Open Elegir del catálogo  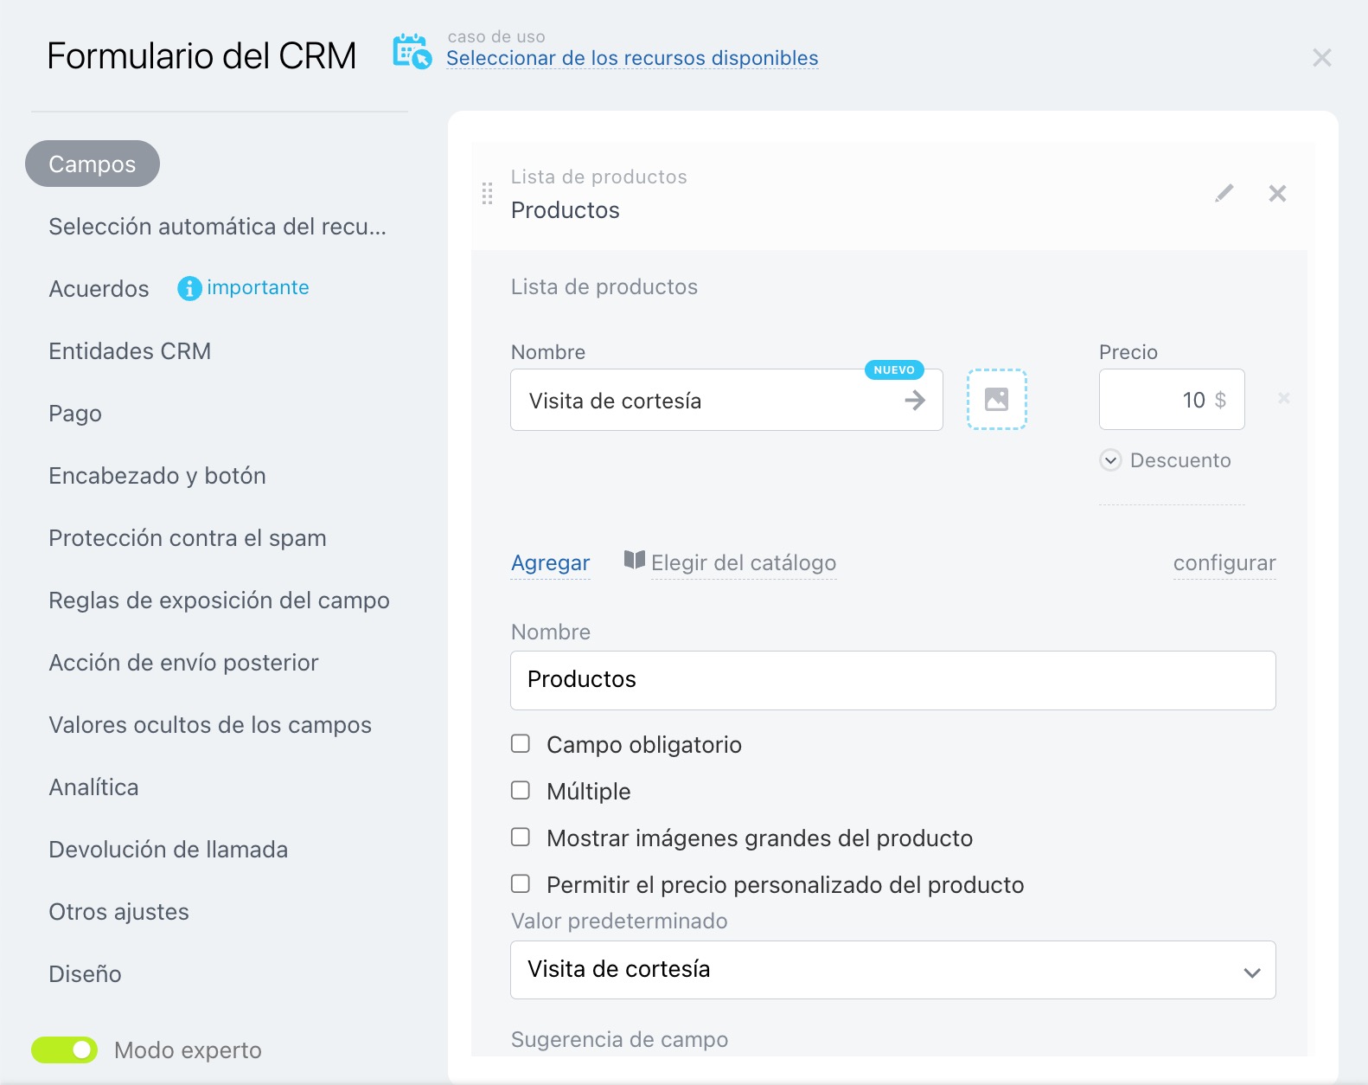point(742,563)
